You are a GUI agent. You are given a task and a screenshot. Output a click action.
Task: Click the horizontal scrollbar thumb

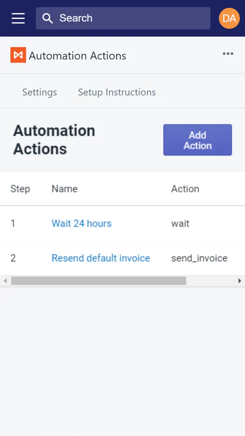coord(99,281)
